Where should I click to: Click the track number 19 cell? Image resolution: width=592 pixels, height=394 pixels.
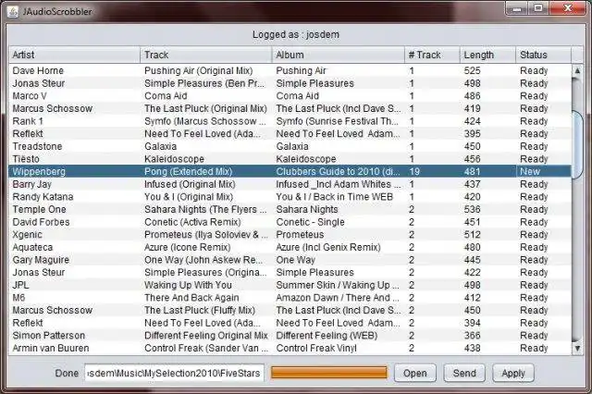click(432, 171)
